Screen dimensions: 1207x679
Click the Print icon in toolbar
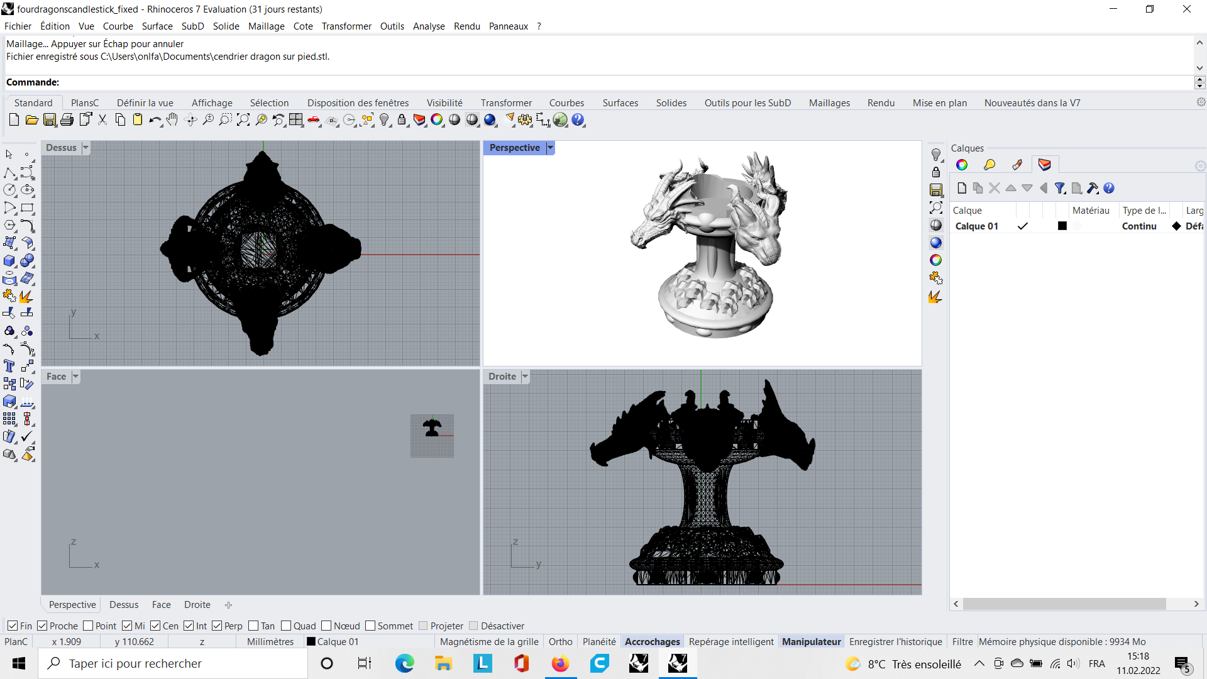point(67,120)
